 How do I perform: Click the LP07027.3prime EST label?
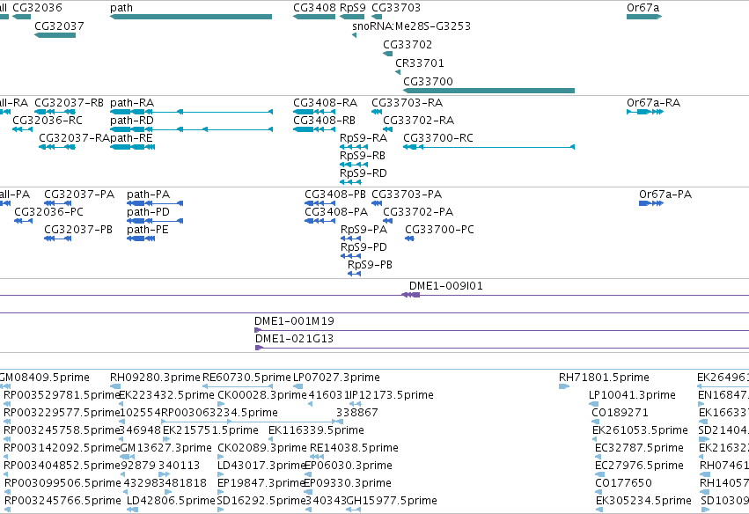click(337, 378)
